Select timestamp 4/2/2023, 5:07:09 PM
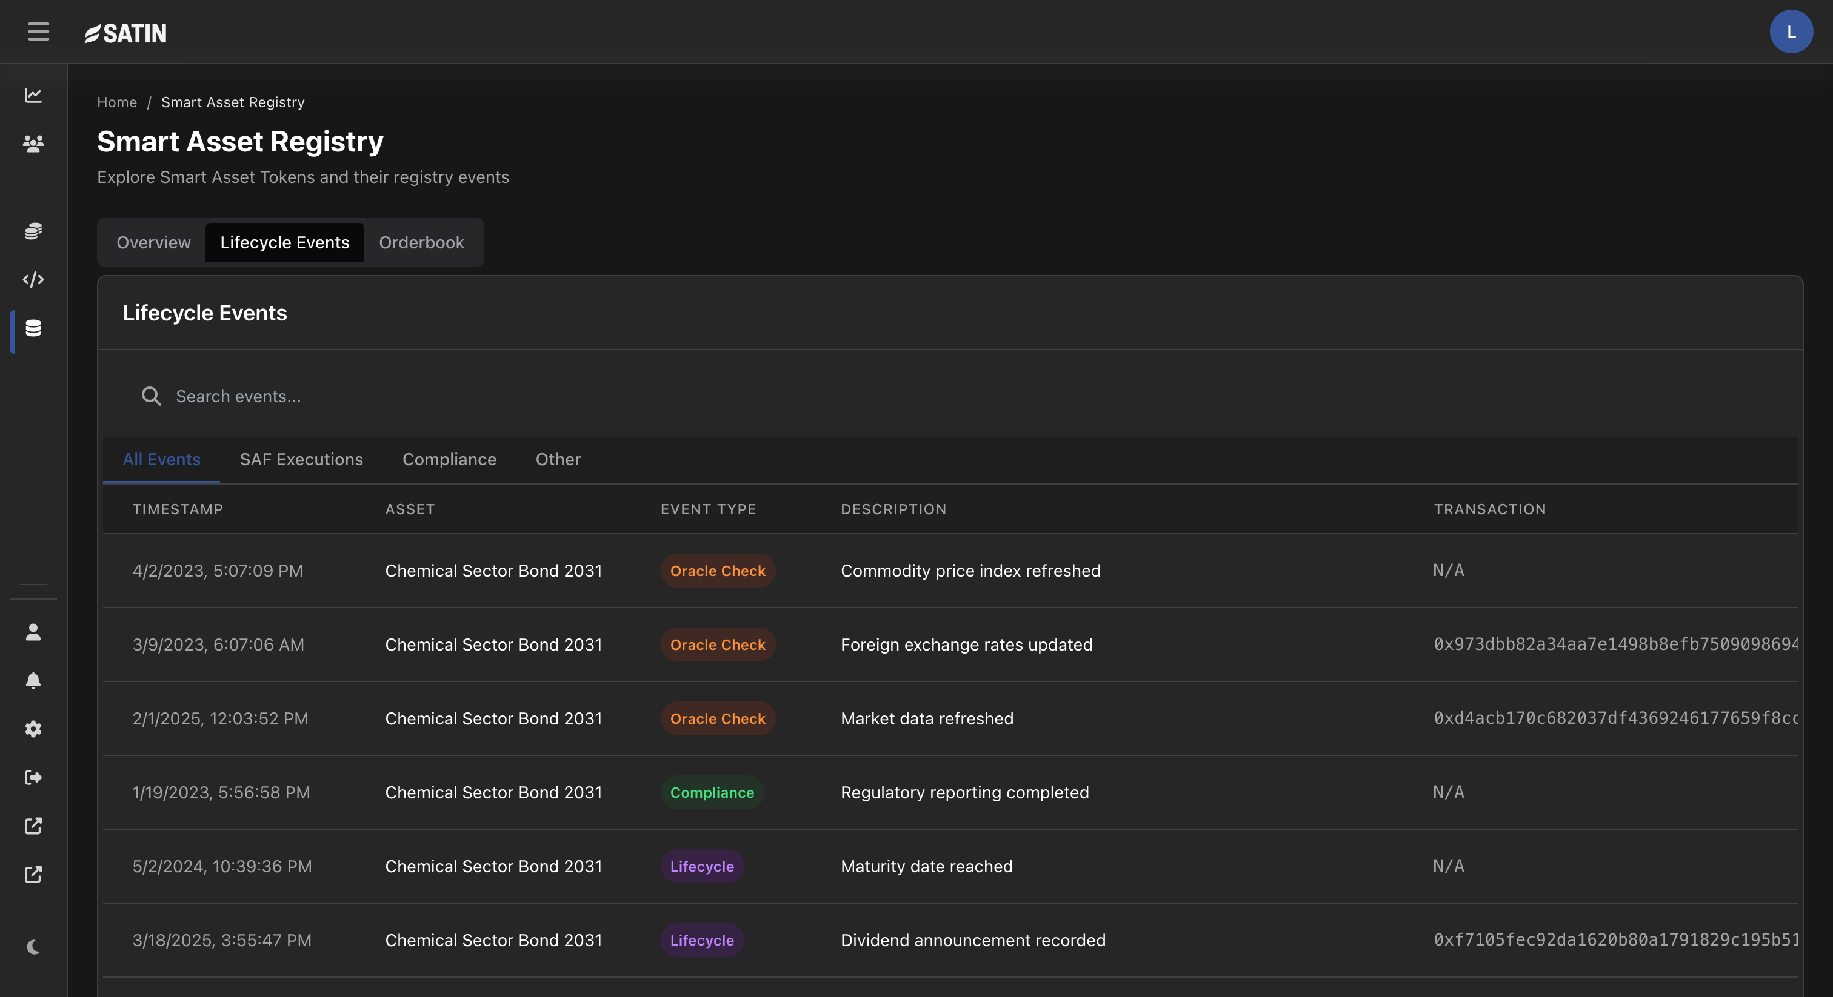Viewport: 1833px width, 997px height. pyautogui.click(x=218, y=571)
